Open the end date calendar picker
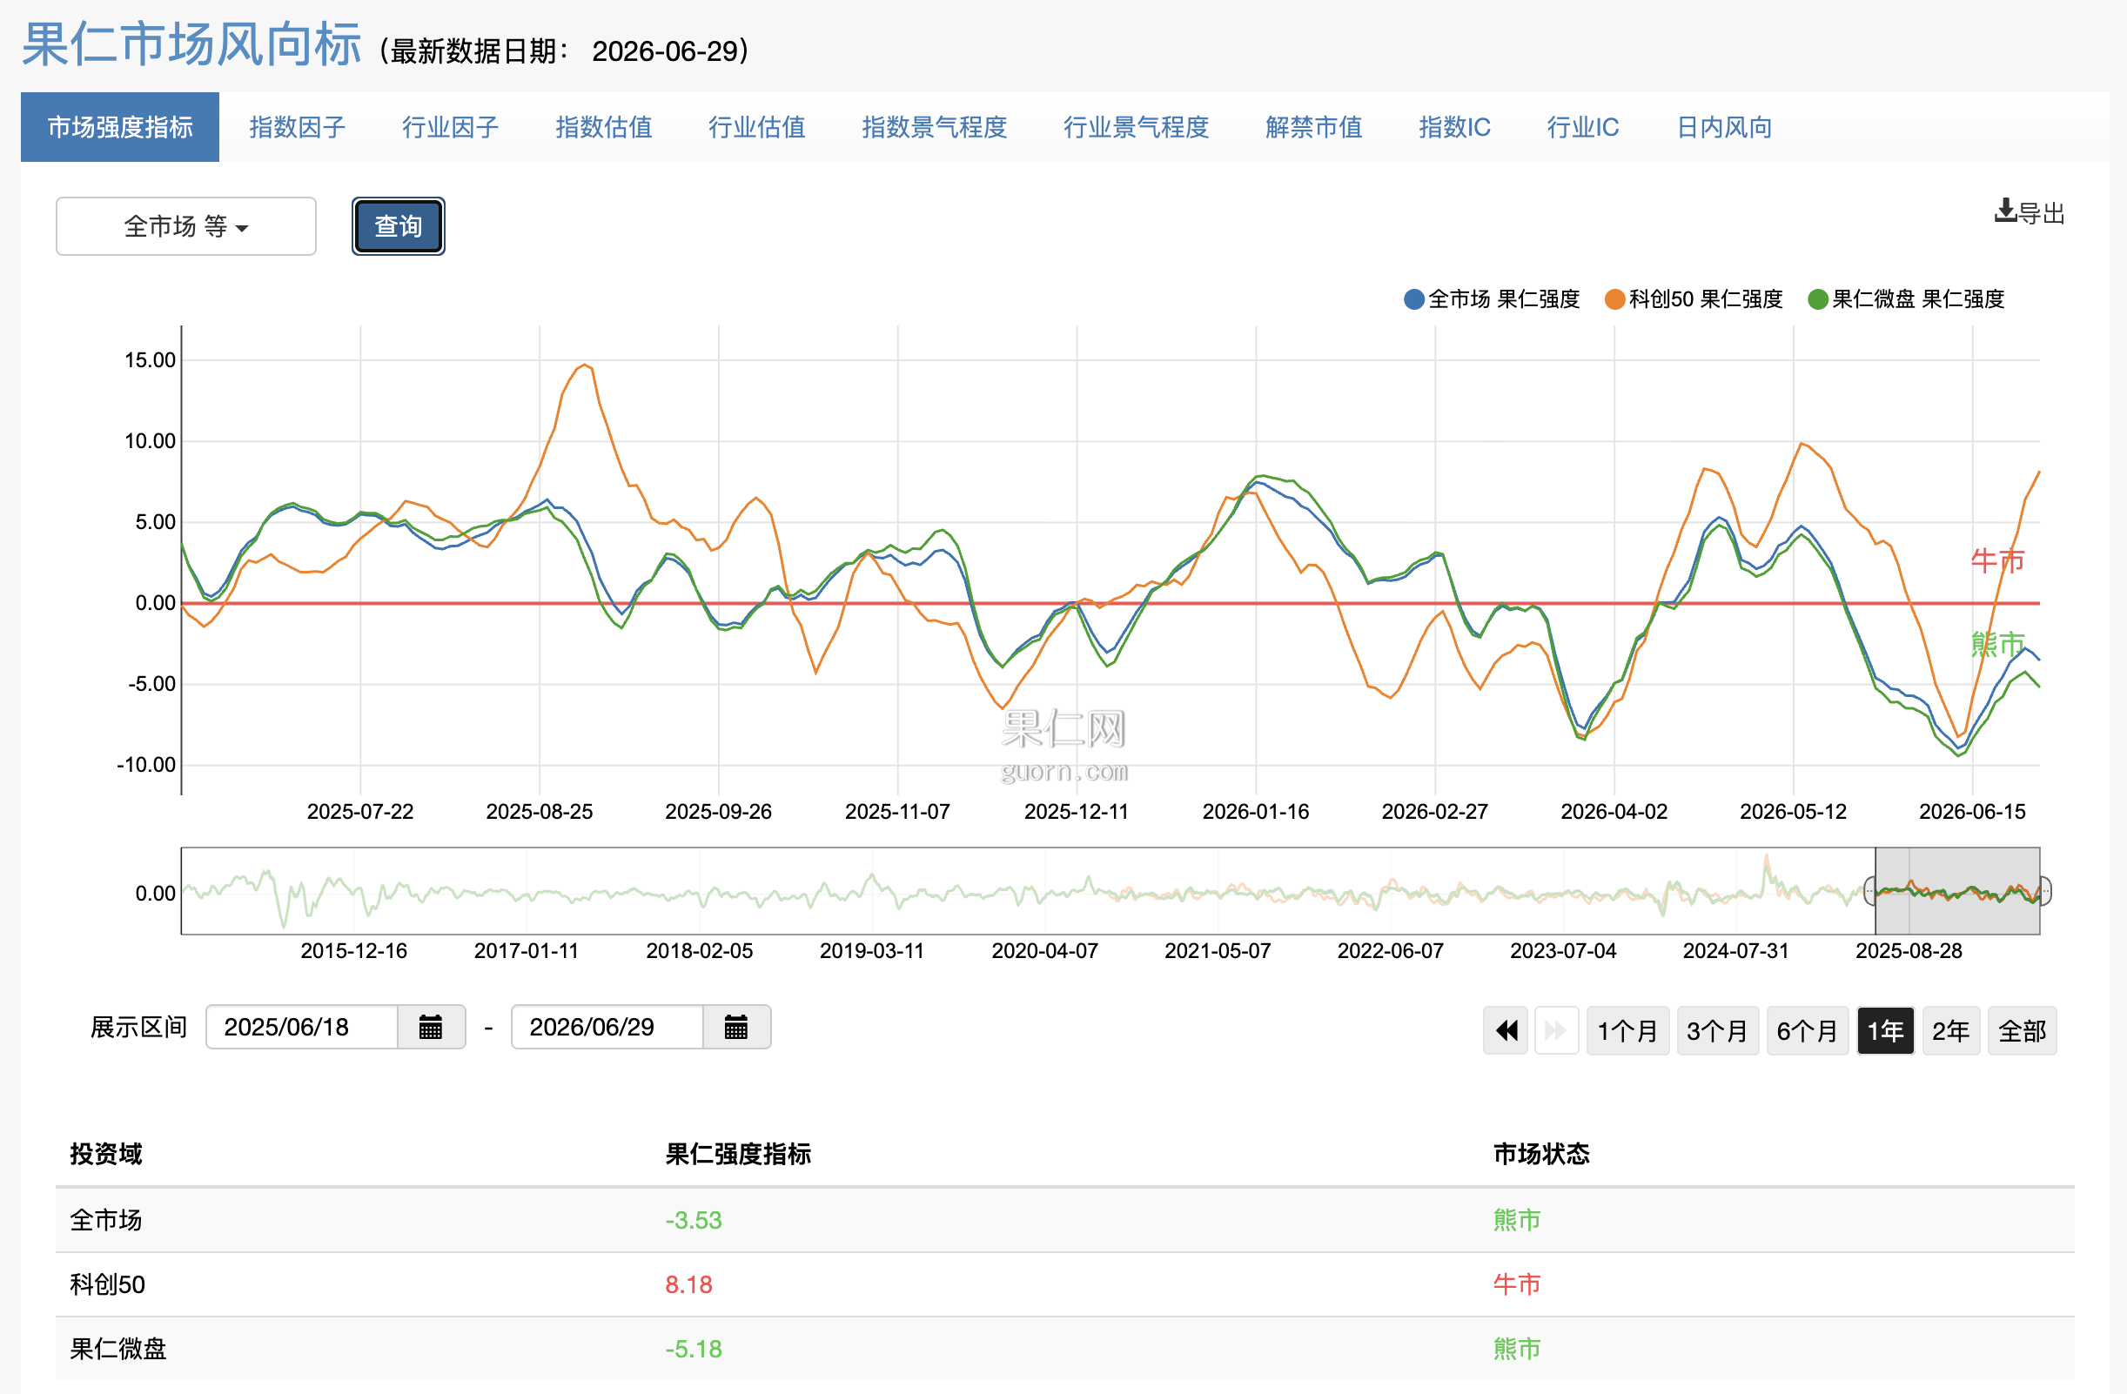Viewport: 2127px width, 1394px height. click(735, 1027)
